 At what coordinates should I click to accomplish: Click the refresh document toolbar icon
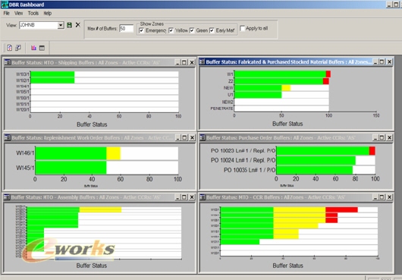pos(10,48)
